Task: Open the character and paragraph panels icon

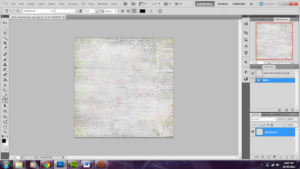Action: pos(160,11)
